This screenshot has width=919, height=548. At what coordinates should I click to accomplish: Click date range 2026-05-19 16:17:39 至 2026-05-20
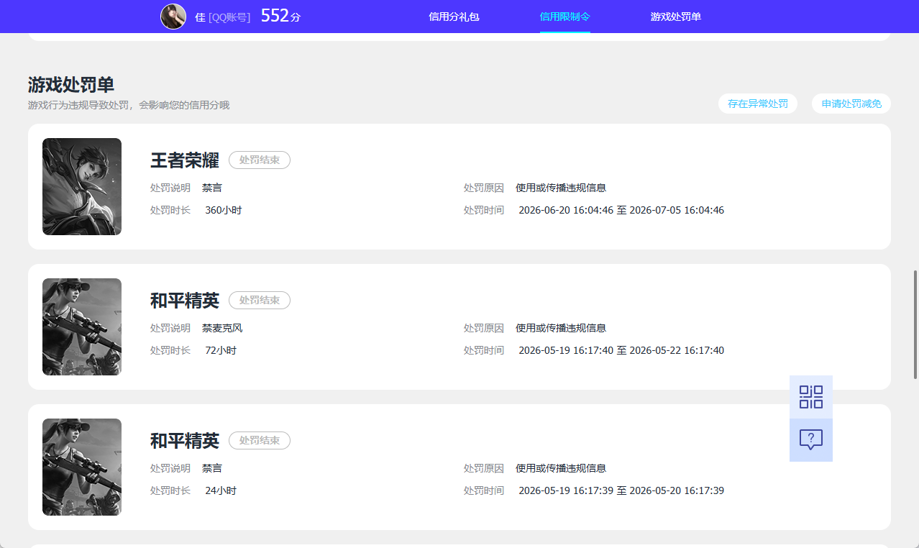(x=621, y=490)
